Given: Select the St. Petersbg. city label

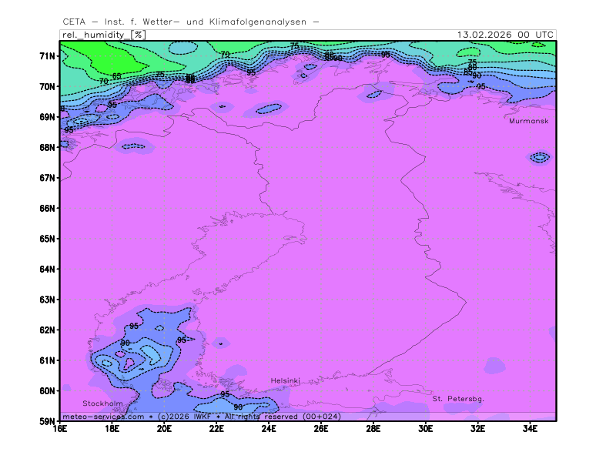Looking at the screenshot, I should point(458,399).
